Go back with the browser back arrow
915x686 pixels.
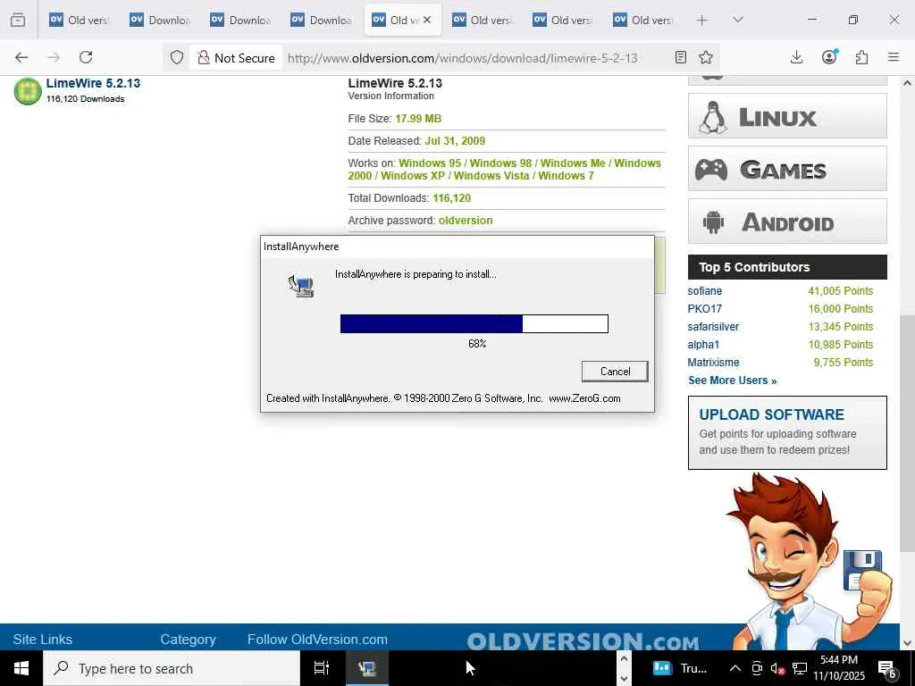pyautogui.click(x=21, y=57)
